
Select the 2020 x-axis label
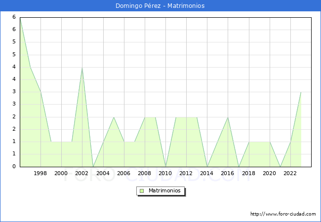click(270, 173)
